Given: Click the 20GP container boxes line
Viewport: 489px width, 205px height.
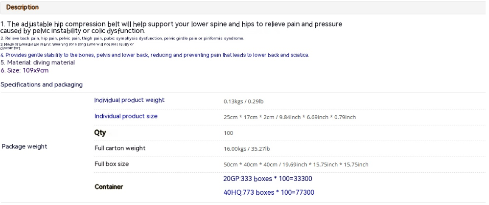Looking at the screenshot, I should pyautogui.click(x=268, y=179).
